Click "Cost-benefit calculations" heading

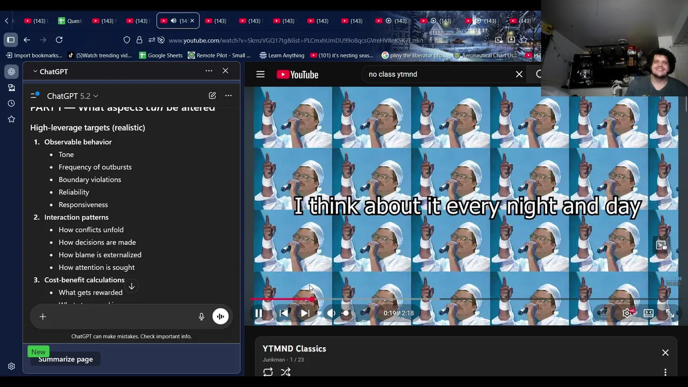click(x=84, y=280)
